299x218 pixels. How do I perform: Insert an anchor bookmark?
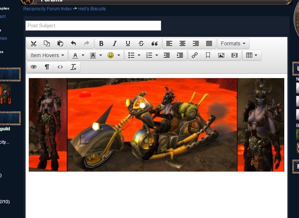pos(208,55)
